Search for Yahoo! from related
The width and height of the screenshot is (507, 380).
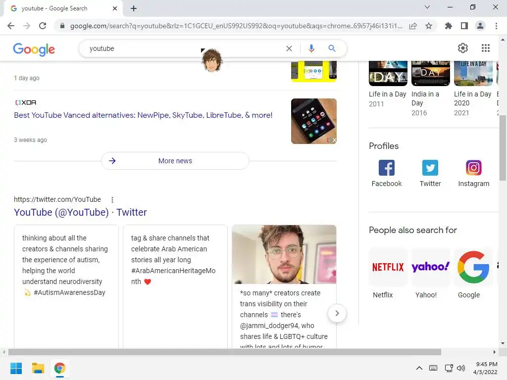coord(430,274)
